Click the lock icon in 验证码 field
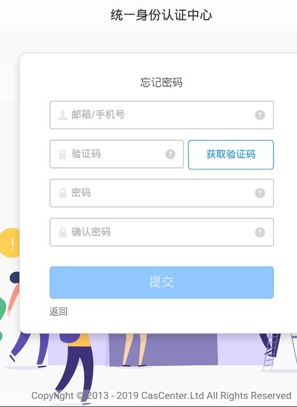Viewport: 297px width, 407px height. click(63, 154)
